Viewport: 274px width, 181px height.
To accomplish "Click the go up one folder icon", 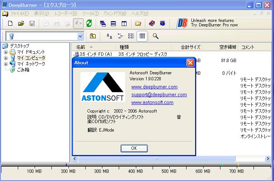I will (x=93, y=36).
